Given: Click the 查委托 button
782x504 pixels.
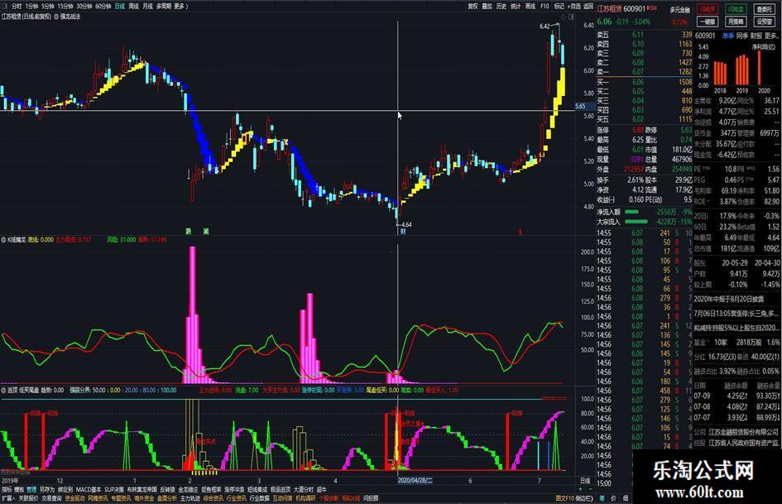Looking at the screenshot, I should click(x=764, y=9).
